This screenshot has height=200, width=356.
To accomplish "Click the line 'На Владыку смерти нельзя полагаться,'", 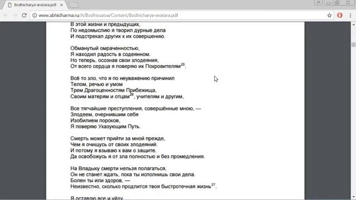I will coord(118,168).
